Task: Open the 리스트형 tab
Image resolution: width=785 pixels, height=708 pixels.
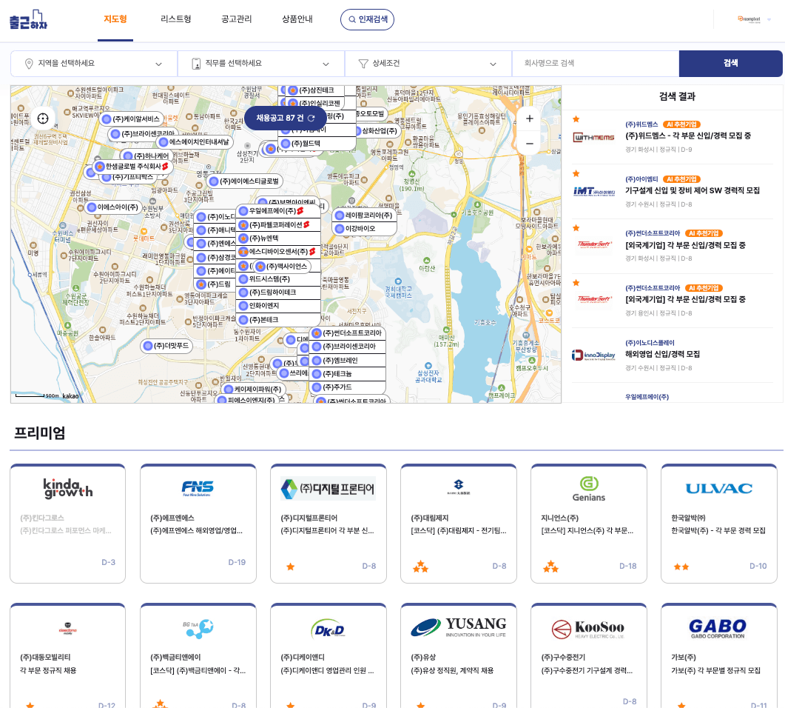Action: (176, 19)
